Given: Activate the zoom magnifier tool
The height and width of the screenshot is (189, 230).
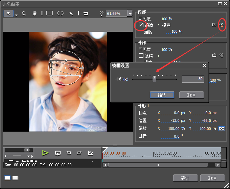Looking at the screenshot, I should [24, 13].
